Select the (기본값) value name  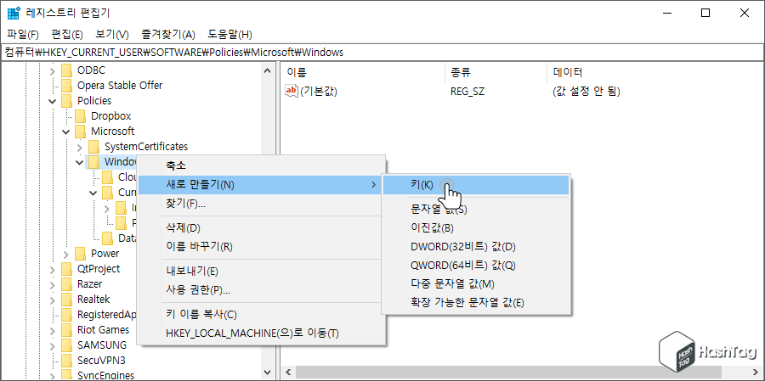tap(319, 91)
